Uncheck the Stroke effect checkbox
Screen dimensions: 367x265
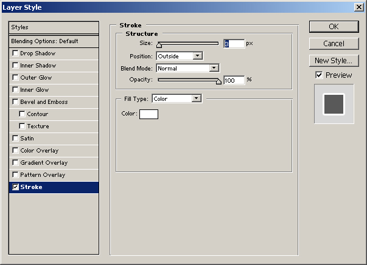(x=15, y=187)
